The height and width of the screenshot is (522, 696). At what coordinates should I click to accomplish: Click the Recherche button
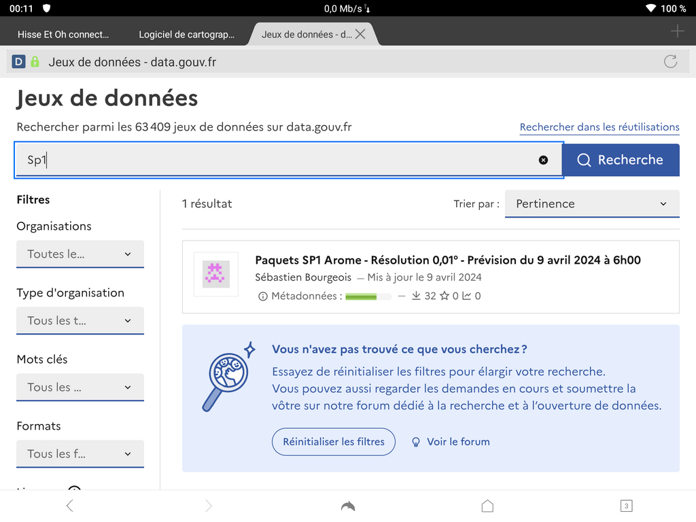tap(621, 160)
